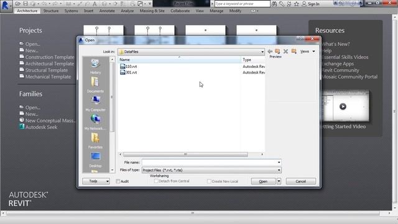
Task: Open Favorites folder in places sidebar
Action: [x=95, y=141]
